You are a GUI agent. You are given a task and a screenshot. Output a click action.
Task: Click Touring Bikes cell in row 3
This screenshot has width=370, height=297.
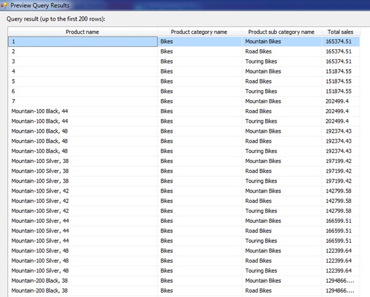(282, 61)
